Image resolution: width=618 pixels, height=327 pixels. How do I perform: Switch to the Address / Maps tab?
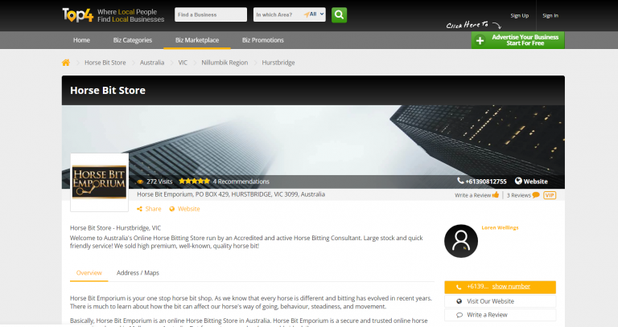138,273
